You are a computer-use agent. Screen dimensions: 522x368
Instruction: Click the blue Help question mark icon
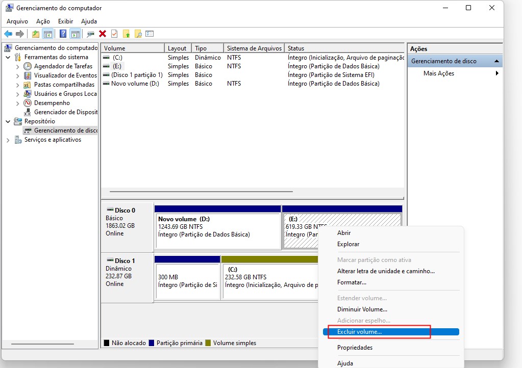coord(63,34)
